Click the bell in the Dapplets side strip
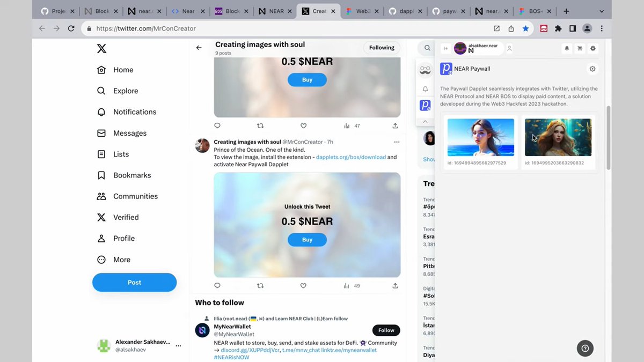This screenshot has height=362, width=644. tap(425, 89)
